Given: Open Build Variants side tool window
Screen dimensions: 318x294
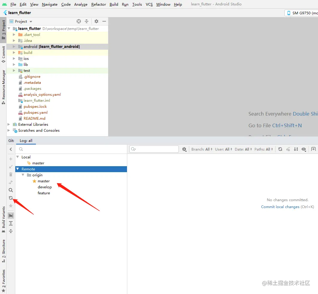Looking at the screenshot, I should 4,219.
